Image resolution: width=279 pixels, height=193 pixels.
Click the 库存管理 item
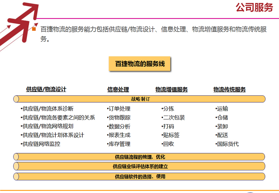119,144
